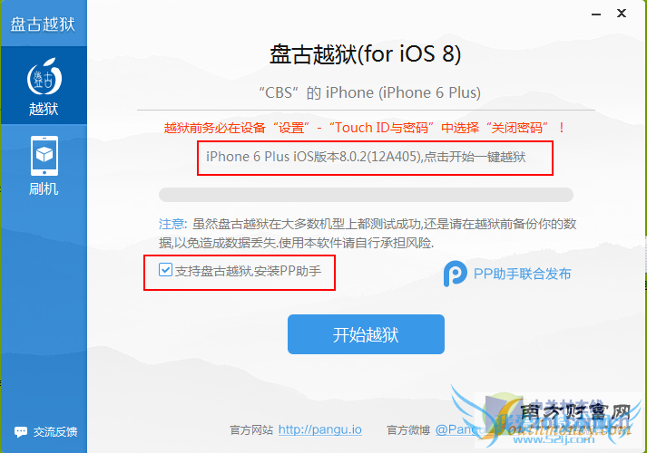Switch to the 刷机 sidebar tab label
This screenshot has height=453, width=647.
44,189
